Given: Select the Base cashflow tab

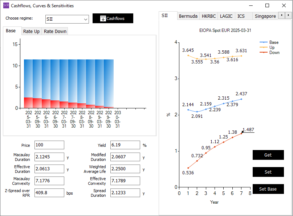Looking at the screenshot, I should coord(11,31).
